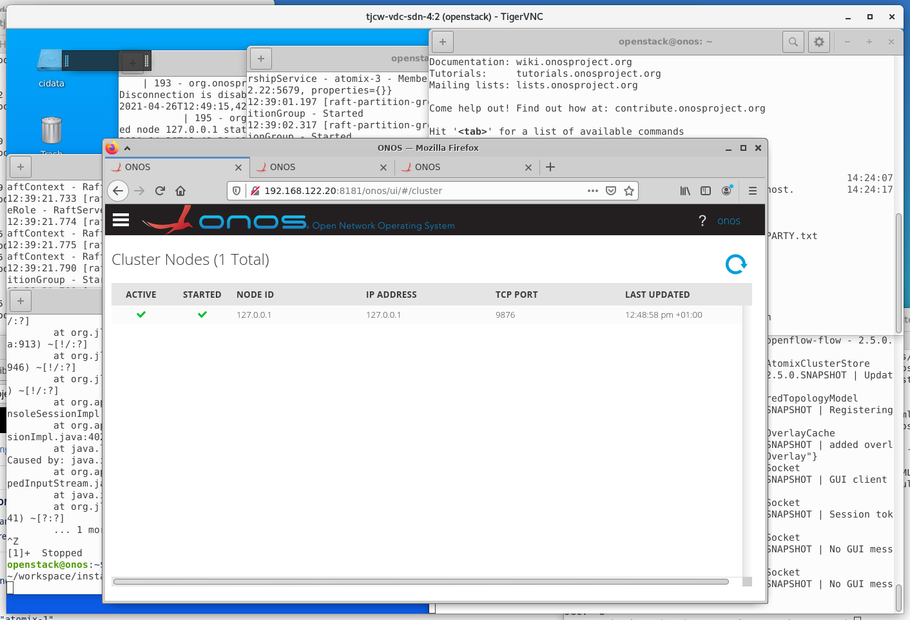Open a new Firefox tab
Viewport: 910px width, 620px height.
tap(550, 167)
